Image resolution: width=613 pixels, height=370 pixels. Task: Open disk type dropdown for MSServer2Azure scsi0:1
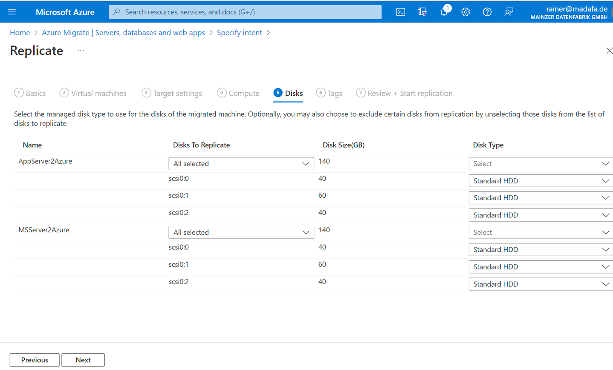[541, 267]
